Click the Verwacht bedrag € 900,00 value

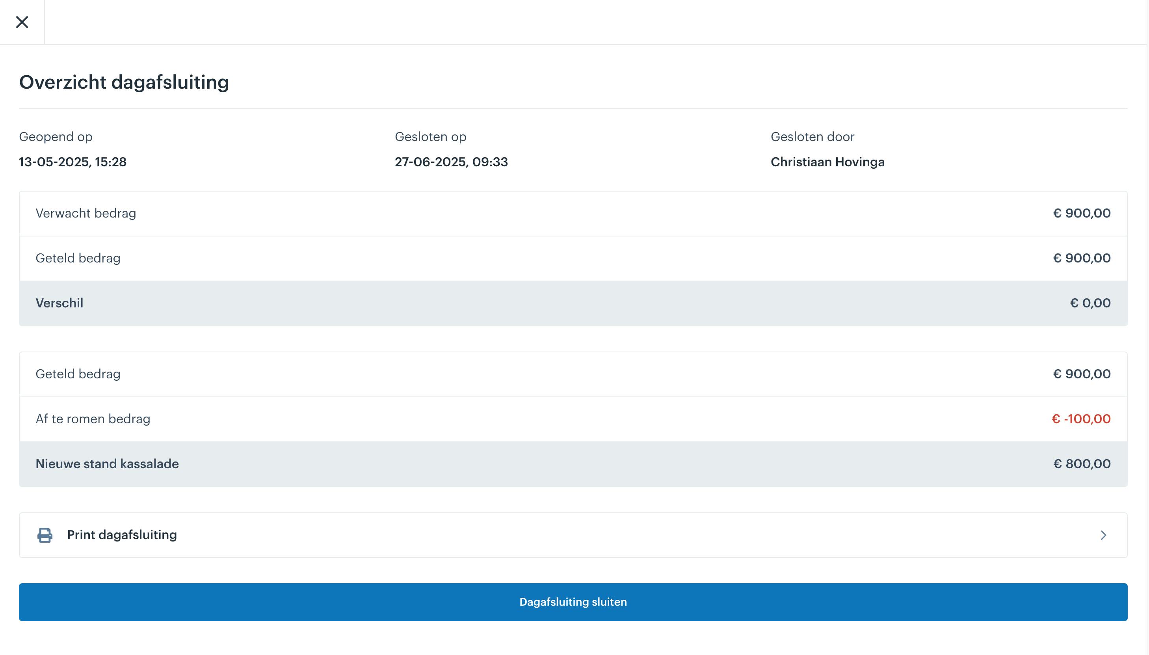(1082, 213)
